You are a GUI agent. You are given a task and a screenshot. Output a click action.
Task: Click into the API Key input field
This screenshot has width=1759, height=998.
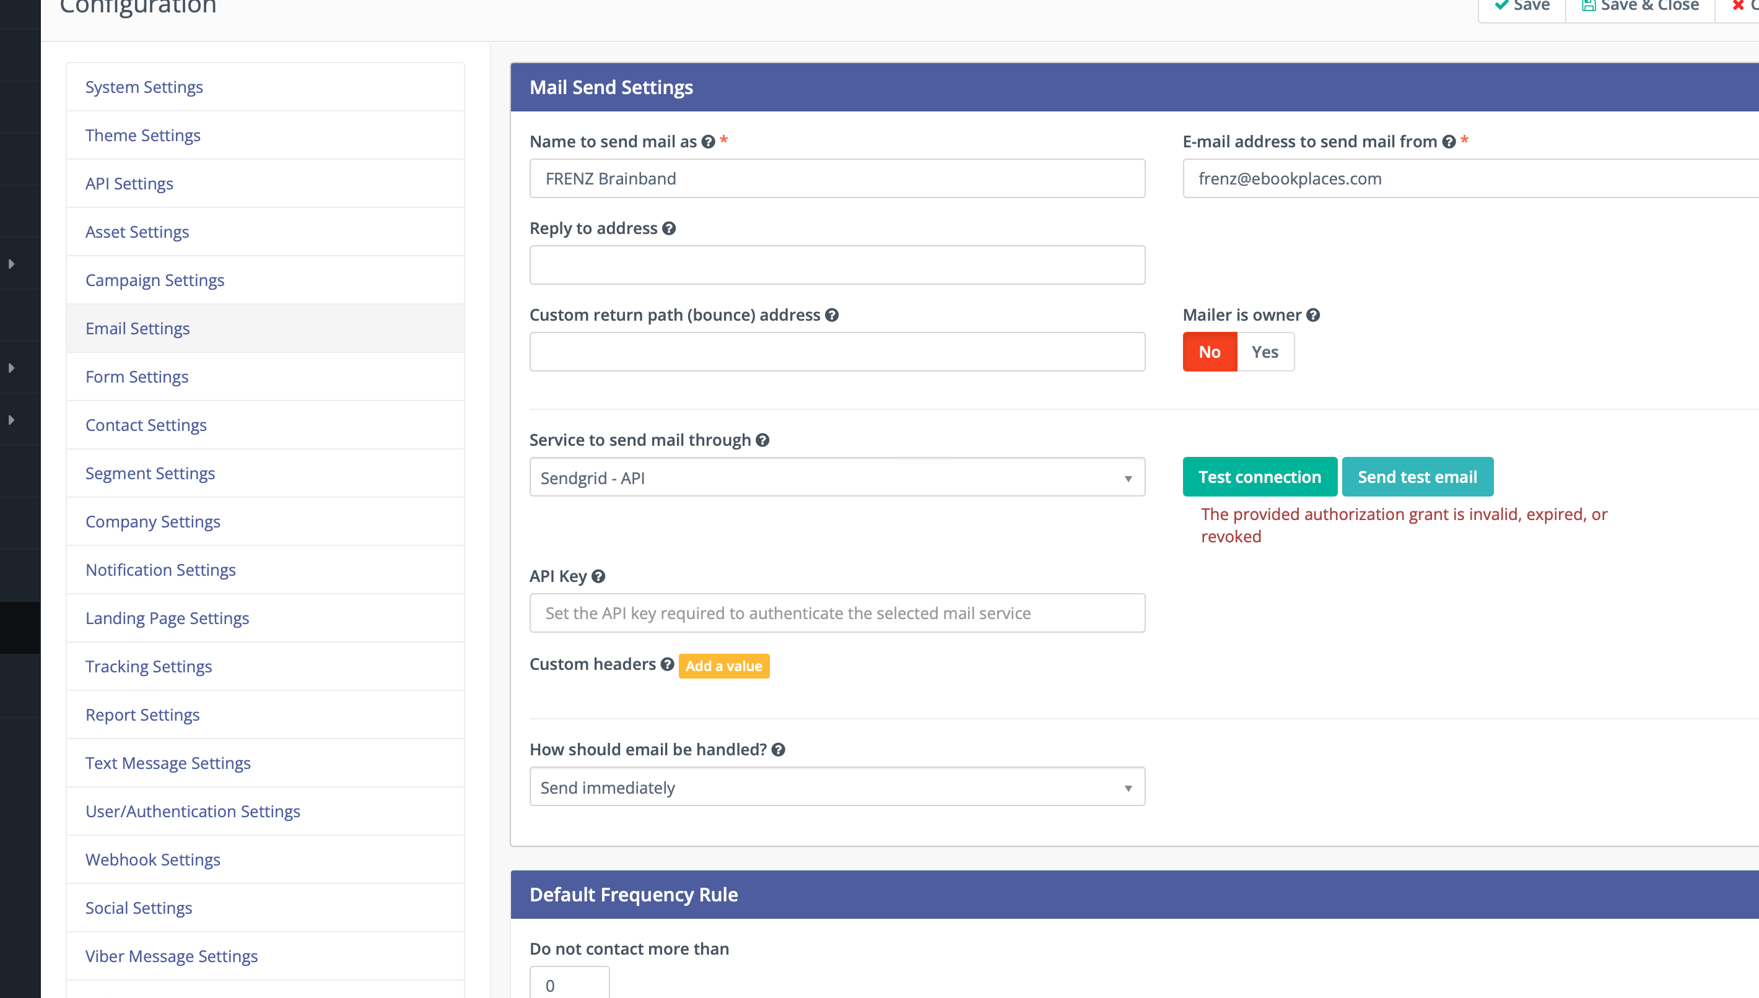pos(836,614)
